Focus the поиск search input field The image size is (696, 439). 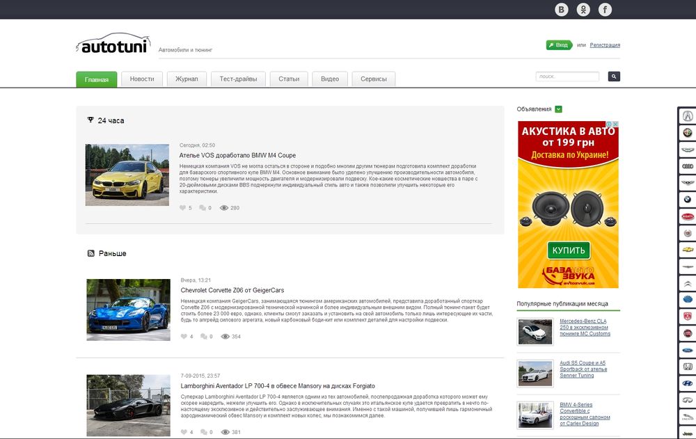click(567, 77)
